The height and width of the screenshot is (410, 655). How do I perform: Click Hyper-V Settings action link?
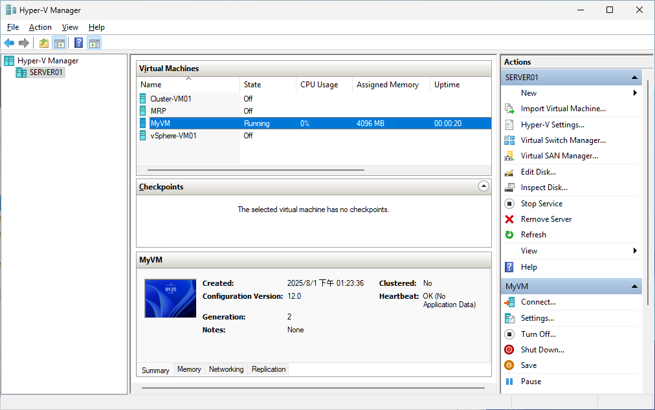tap(552, 125)
